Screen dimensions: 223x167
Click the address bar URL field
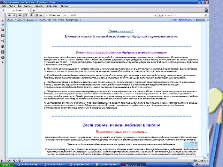tap(100, 15)
